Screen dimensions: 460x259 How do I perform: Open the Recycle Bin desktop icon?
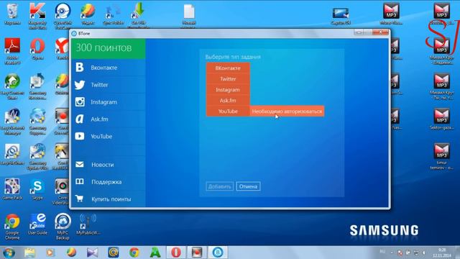tap(12, 13)
